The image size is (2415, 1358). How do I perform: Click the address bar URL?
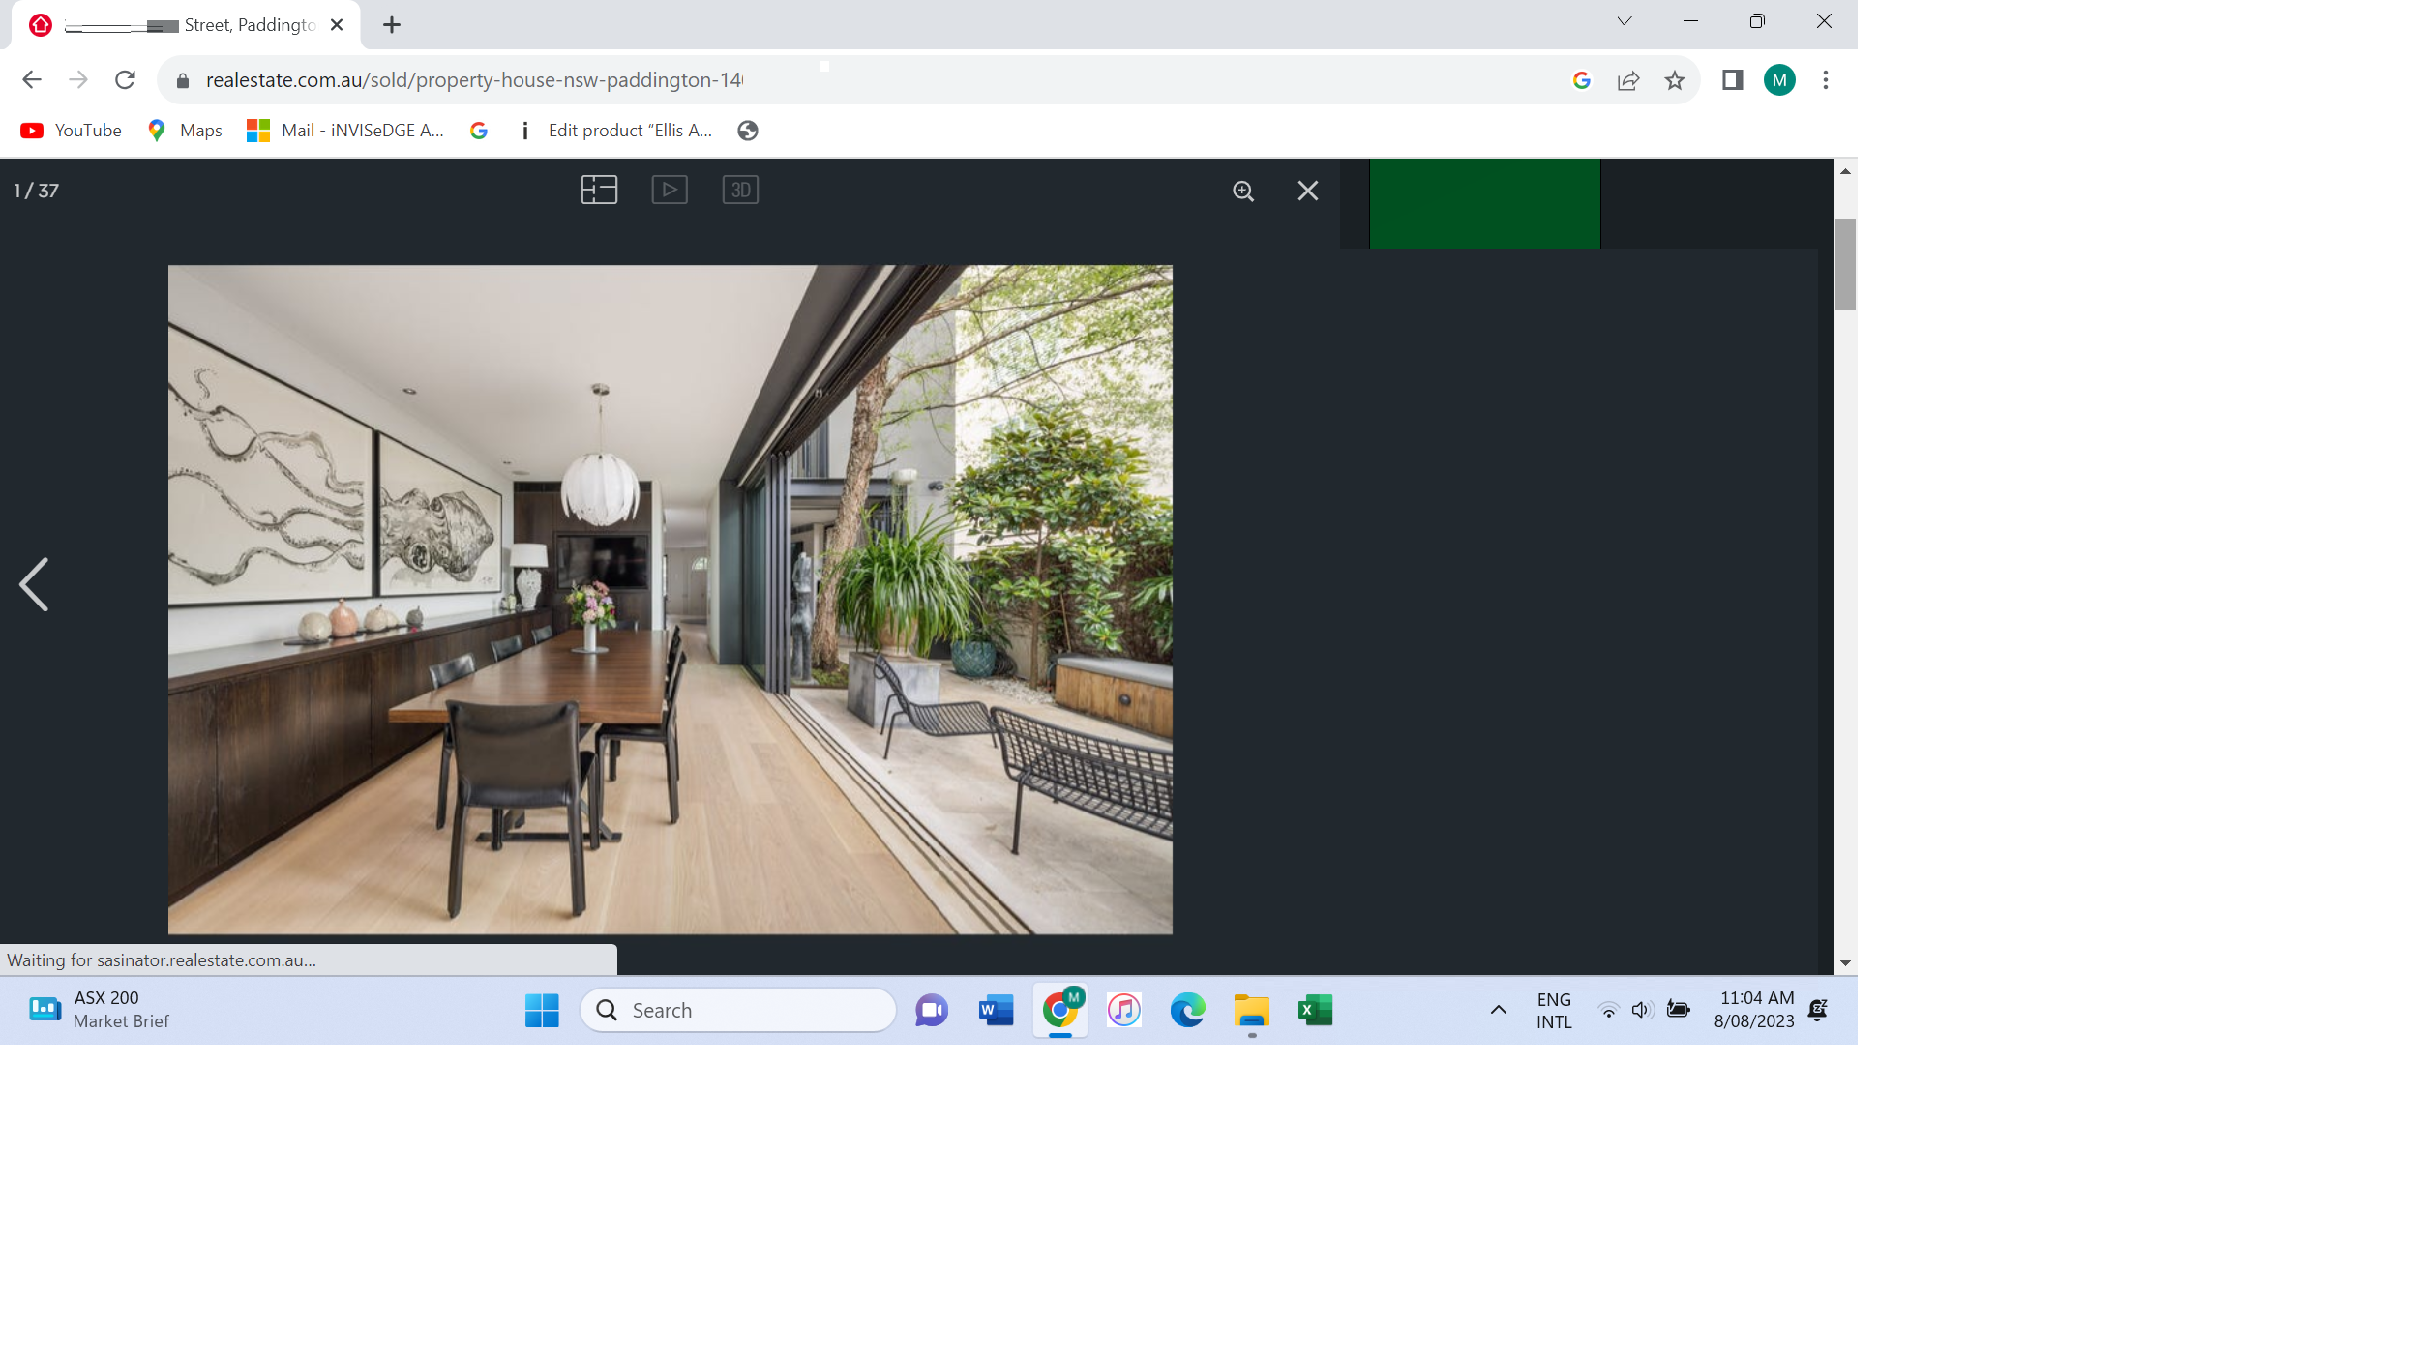(x=474, y=80)
